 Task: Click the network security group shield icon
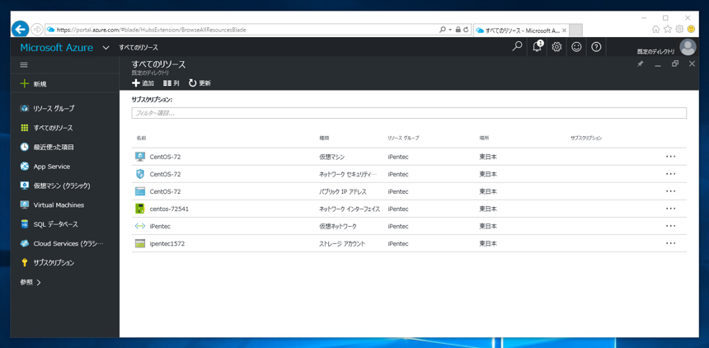140,174
